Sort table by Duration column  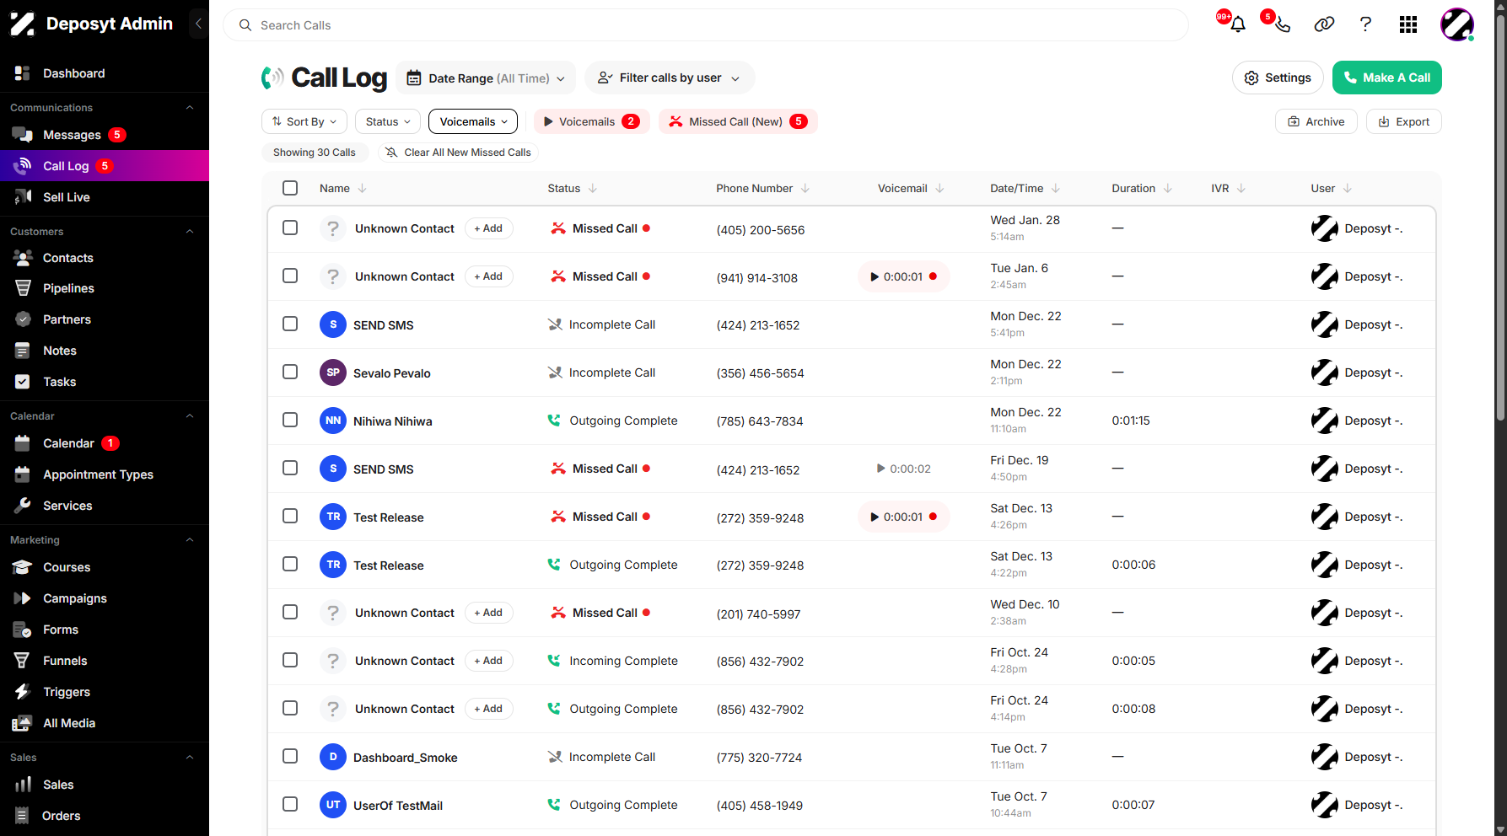coord(1142,188)
